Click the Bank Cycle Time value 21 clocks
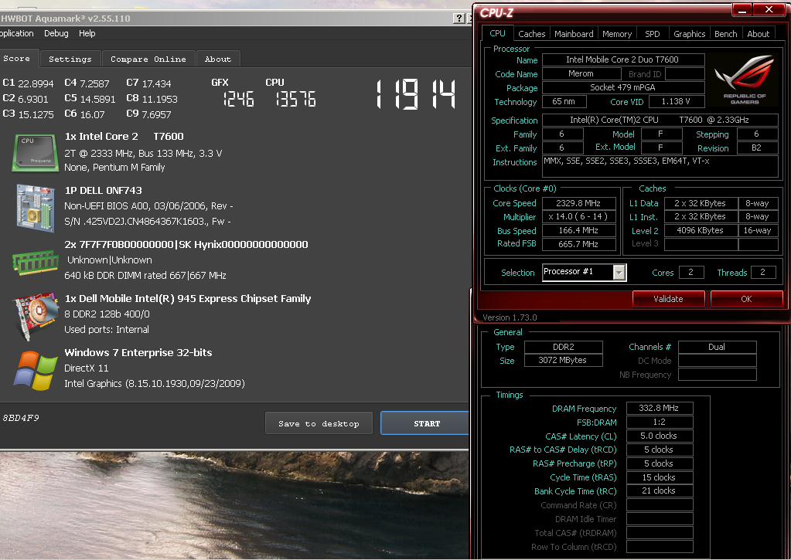The image size is (791, 560). 660,490
